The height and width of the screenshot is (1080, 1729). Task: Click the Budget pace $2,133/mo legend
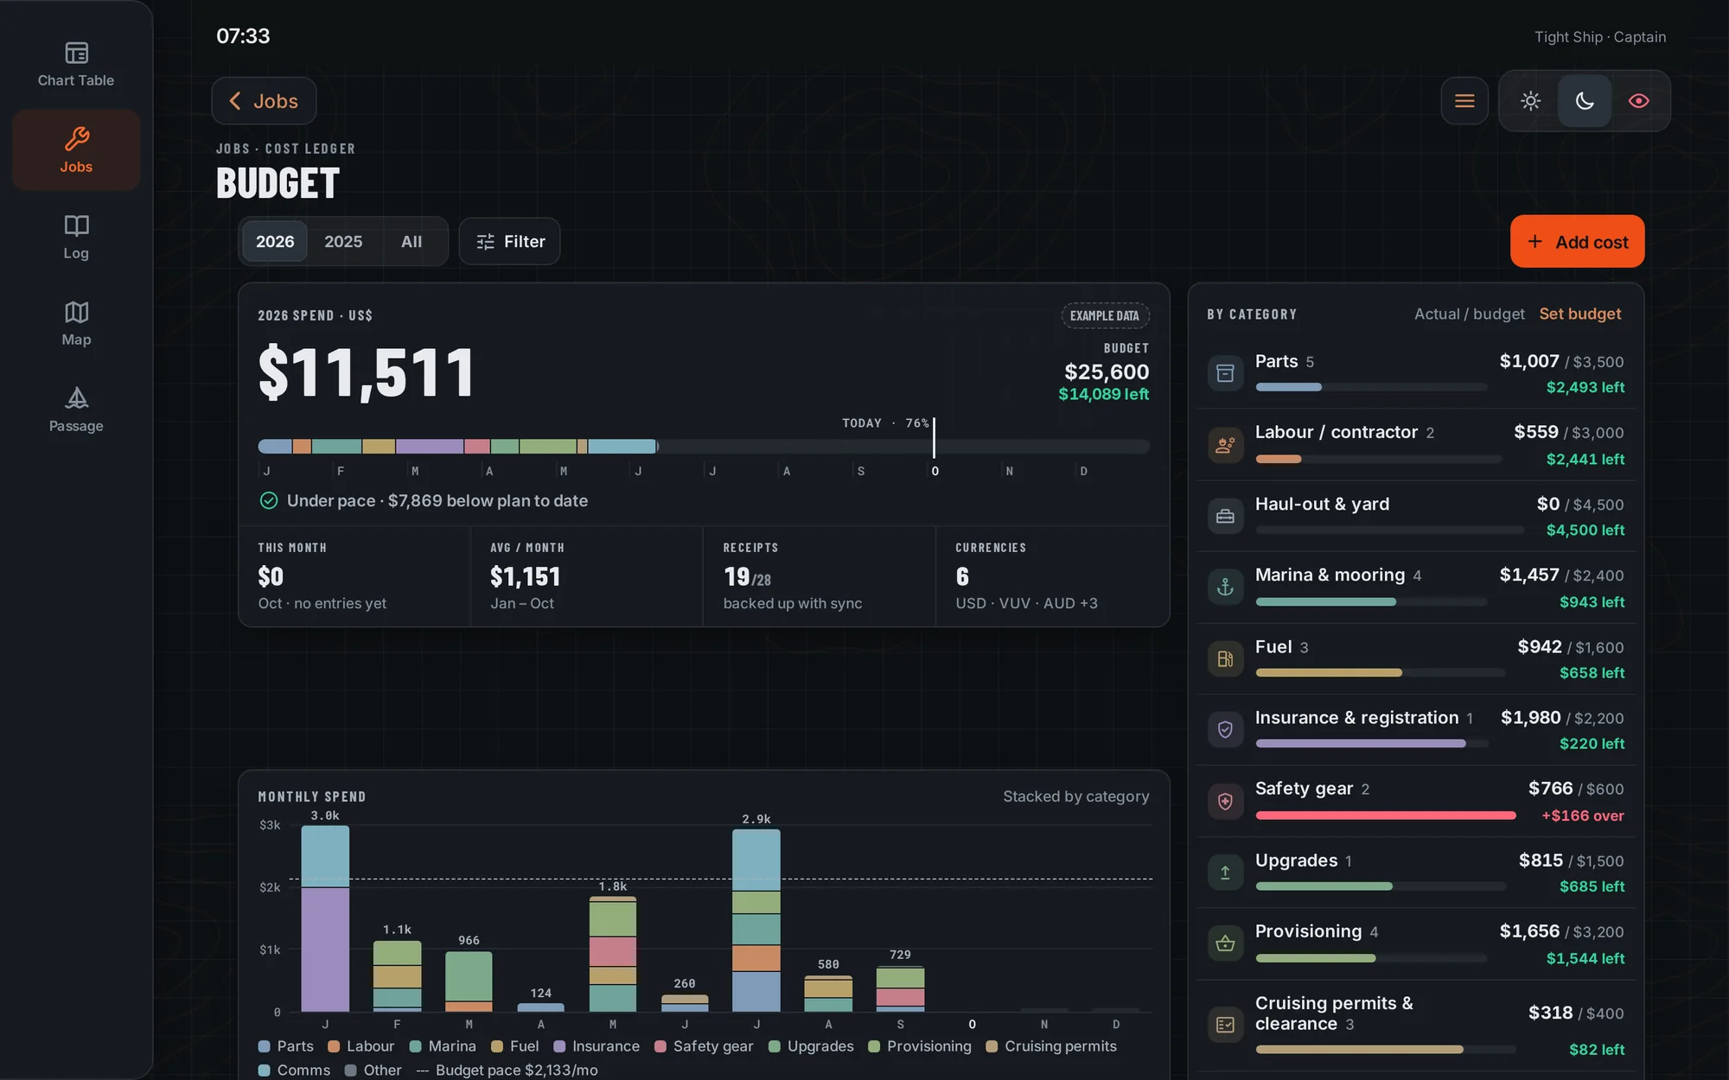click(507, 1070)
